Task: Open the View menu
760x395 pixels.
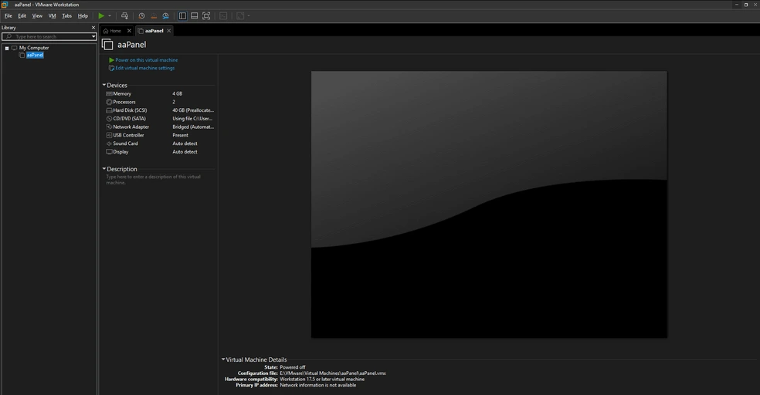Action: 37,16
